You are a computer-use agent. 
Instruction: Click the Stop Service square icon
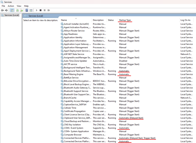[x=40, y=10]
